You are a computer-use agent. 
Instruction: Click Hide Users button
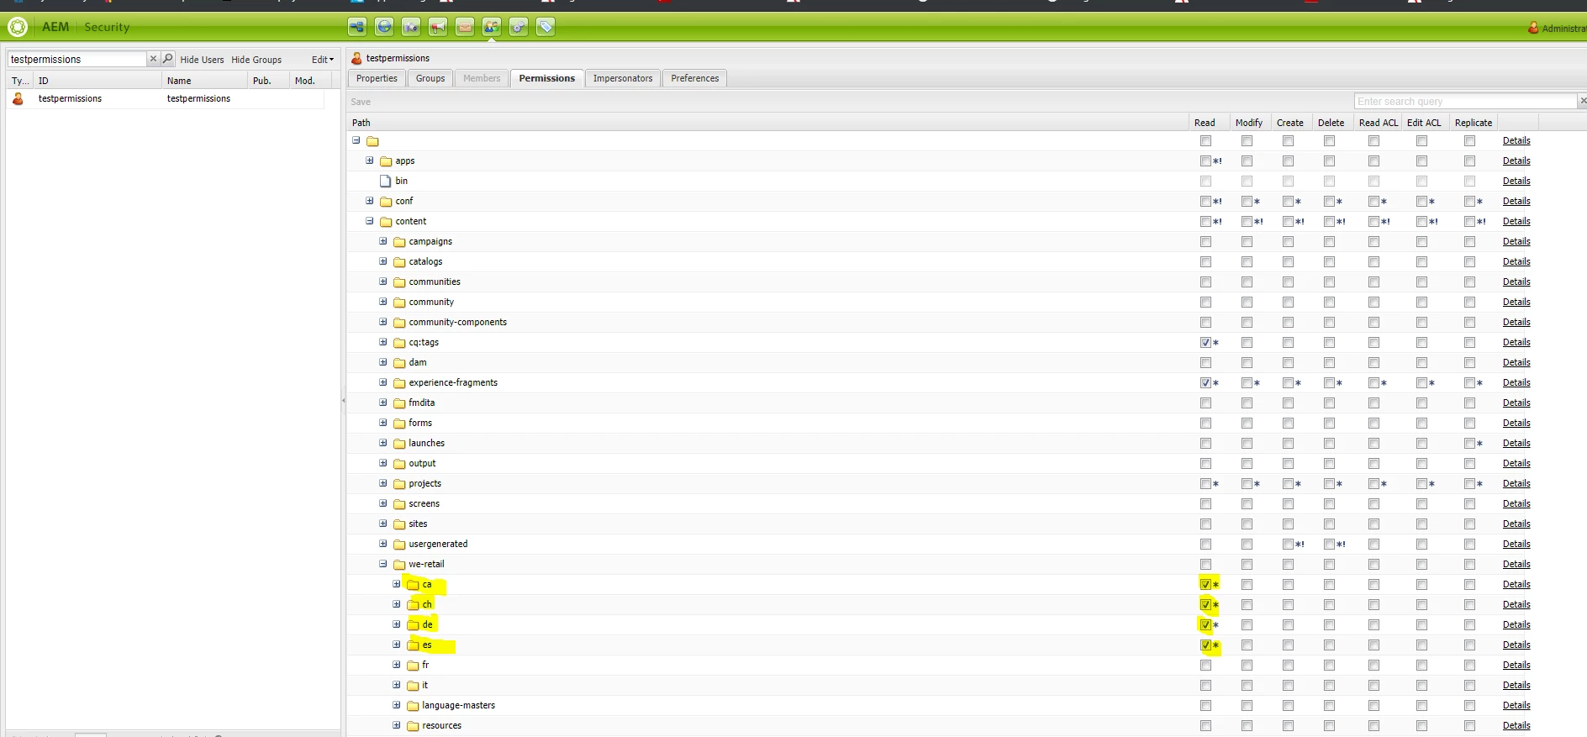tap(203, 60)
